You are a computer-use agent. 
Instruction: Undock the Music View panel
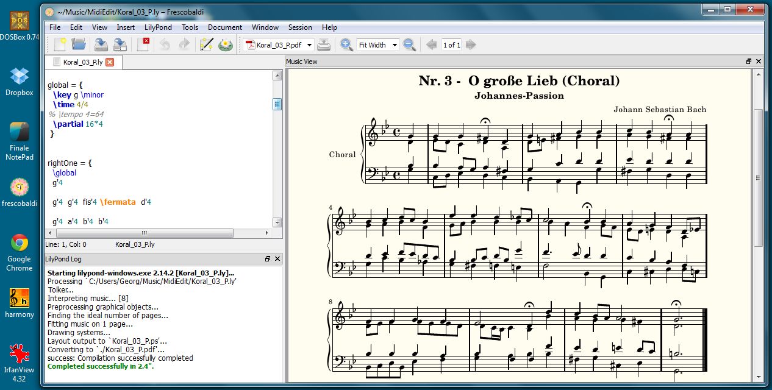coord(749,62)
